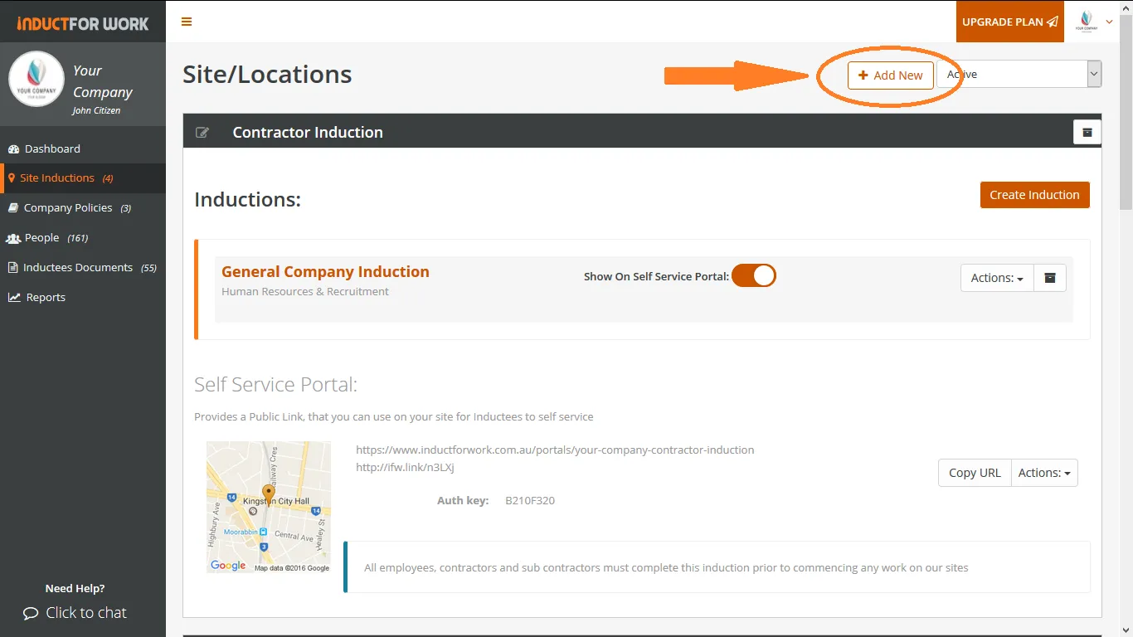Click the Your Company avatar in sidebar
Viewport: 1133px width, 637px height.
36,80
